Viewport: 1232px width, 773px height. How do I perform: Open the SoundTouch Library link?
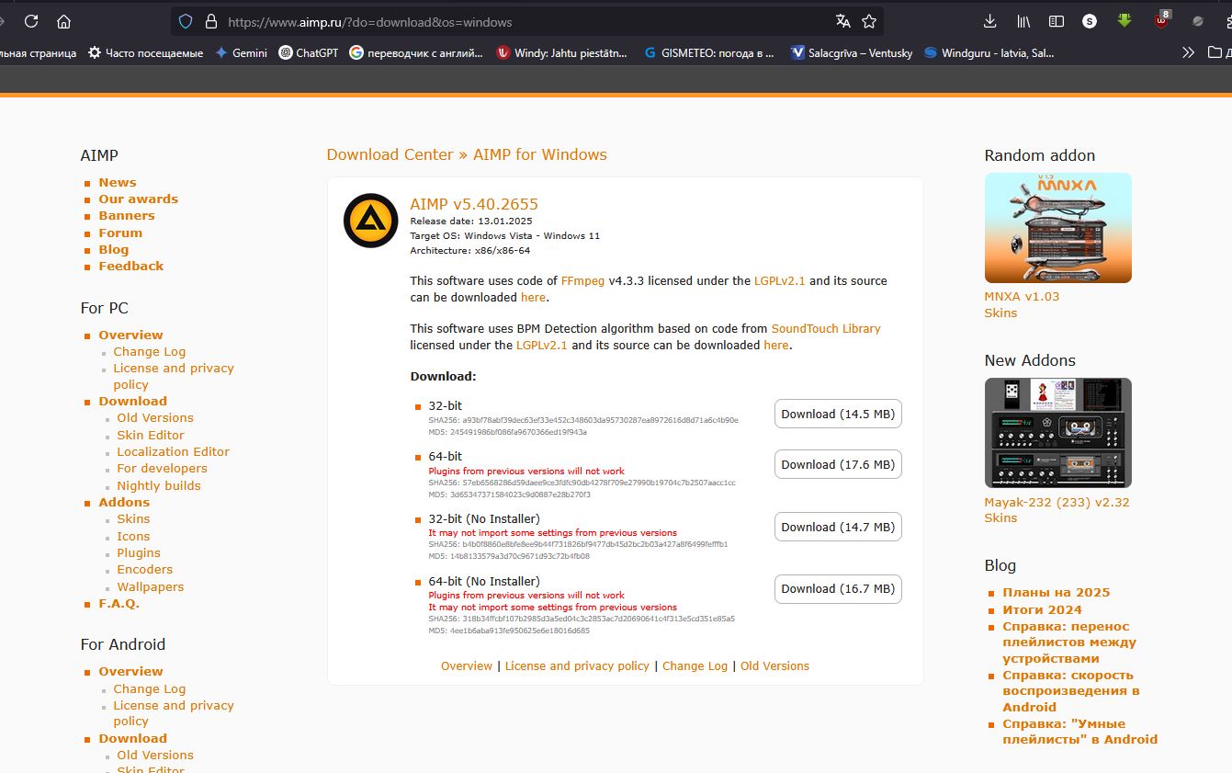click(826, 328)
